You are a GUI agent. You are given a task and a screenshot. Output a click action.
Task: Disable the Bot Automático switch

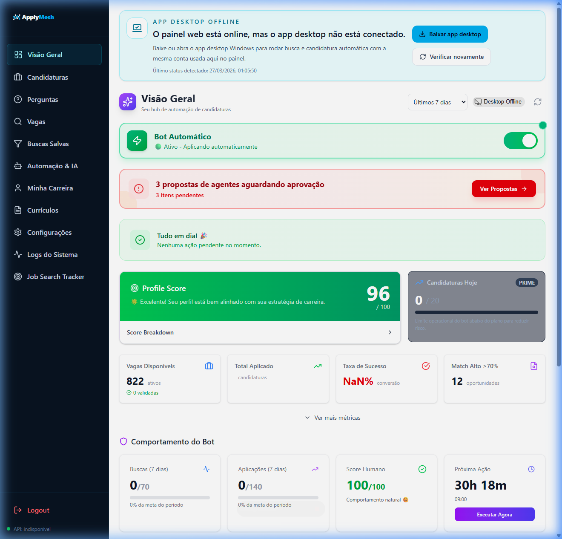[521, 141]
